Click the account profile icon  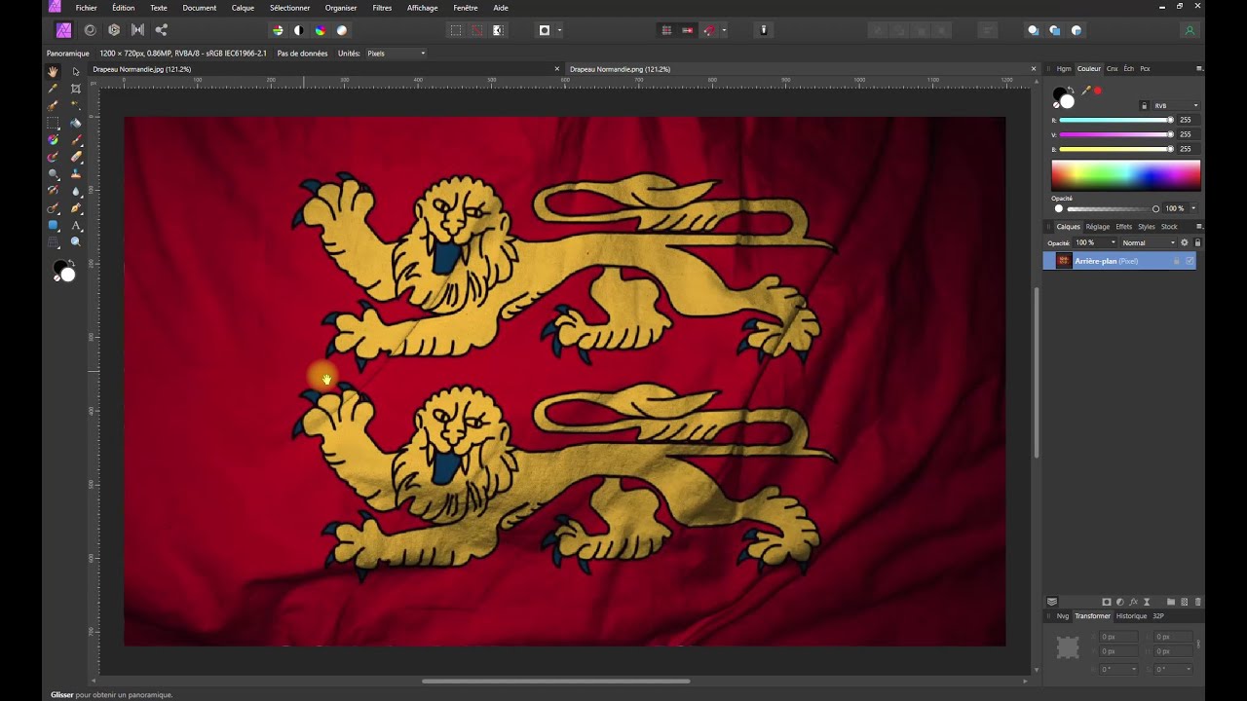point(1190,30)
